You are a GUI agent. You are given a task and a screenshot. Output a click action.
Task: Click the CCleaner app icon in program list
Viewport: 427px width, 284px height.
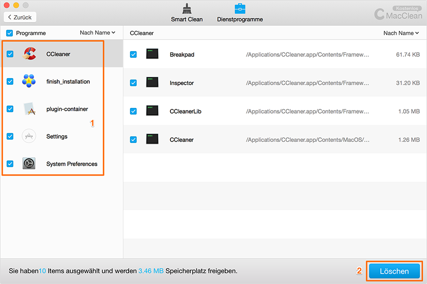pos(29,53)
